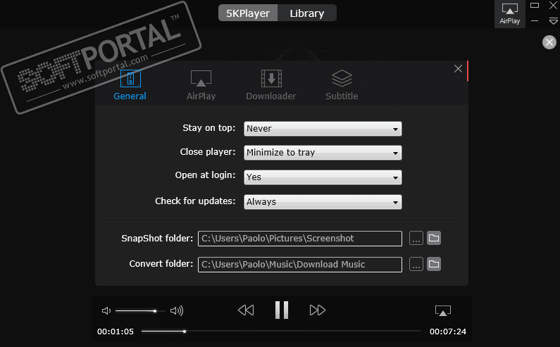Browse for SnapShot folder with ... button

[x=416, y=238]
